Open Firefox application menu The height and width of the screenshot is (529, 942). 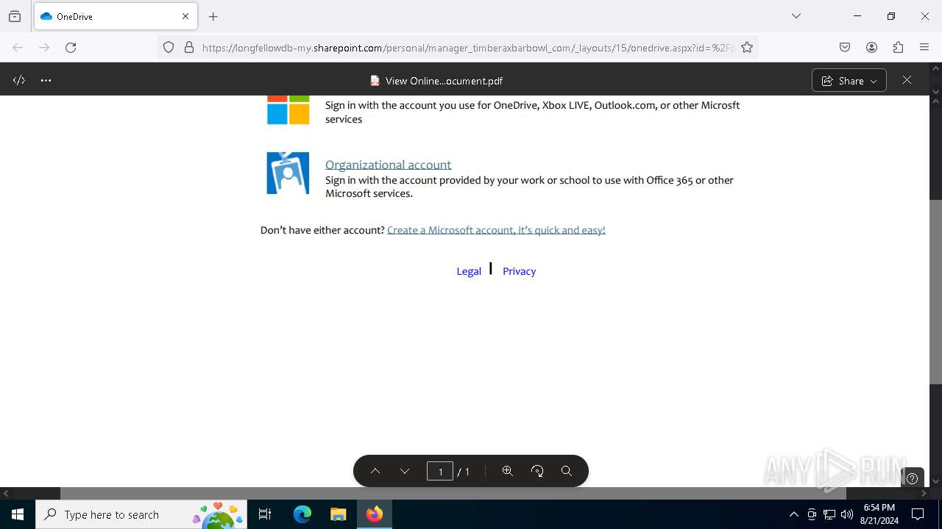click(x=924, y=47)
